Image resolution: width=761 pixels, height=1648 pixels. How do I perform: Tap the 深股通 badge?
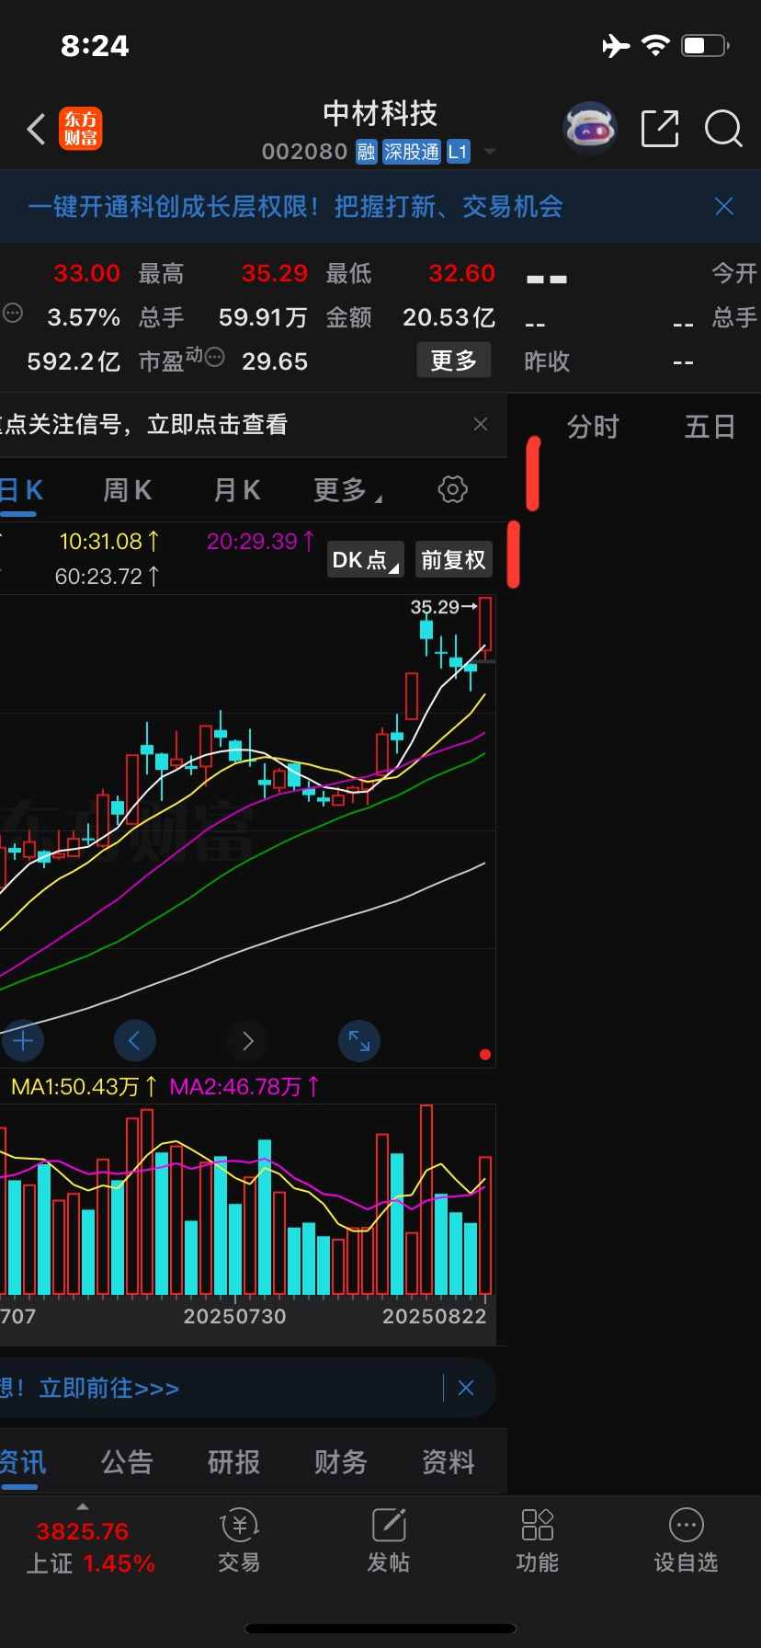[x=412, y=152]
